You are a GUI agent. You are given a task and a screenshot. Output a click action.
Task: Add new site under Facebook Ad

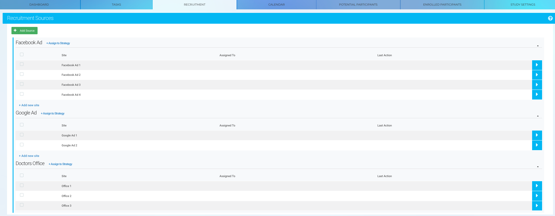point(29,105)
